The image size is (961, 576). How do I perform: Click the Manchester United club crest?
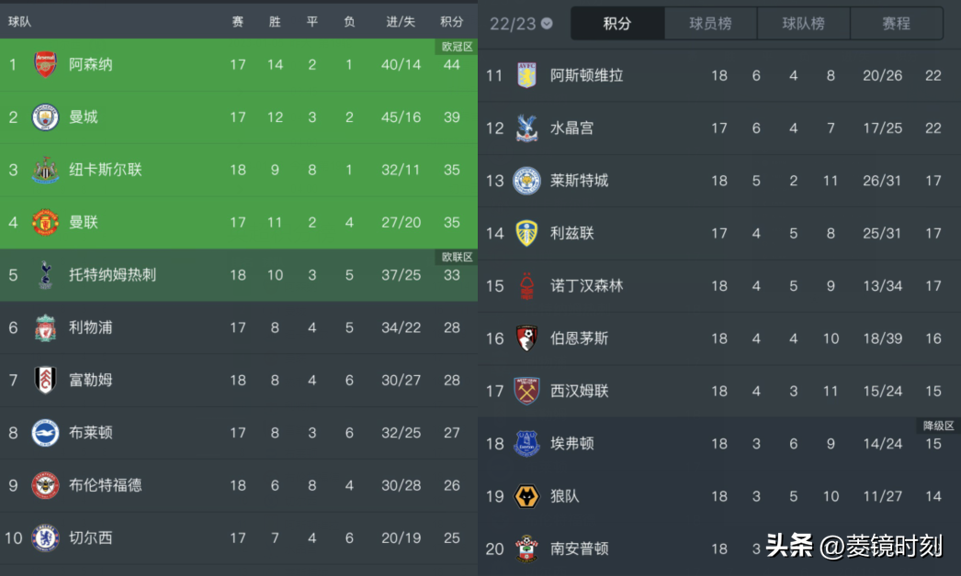click(x=45, y=222)
